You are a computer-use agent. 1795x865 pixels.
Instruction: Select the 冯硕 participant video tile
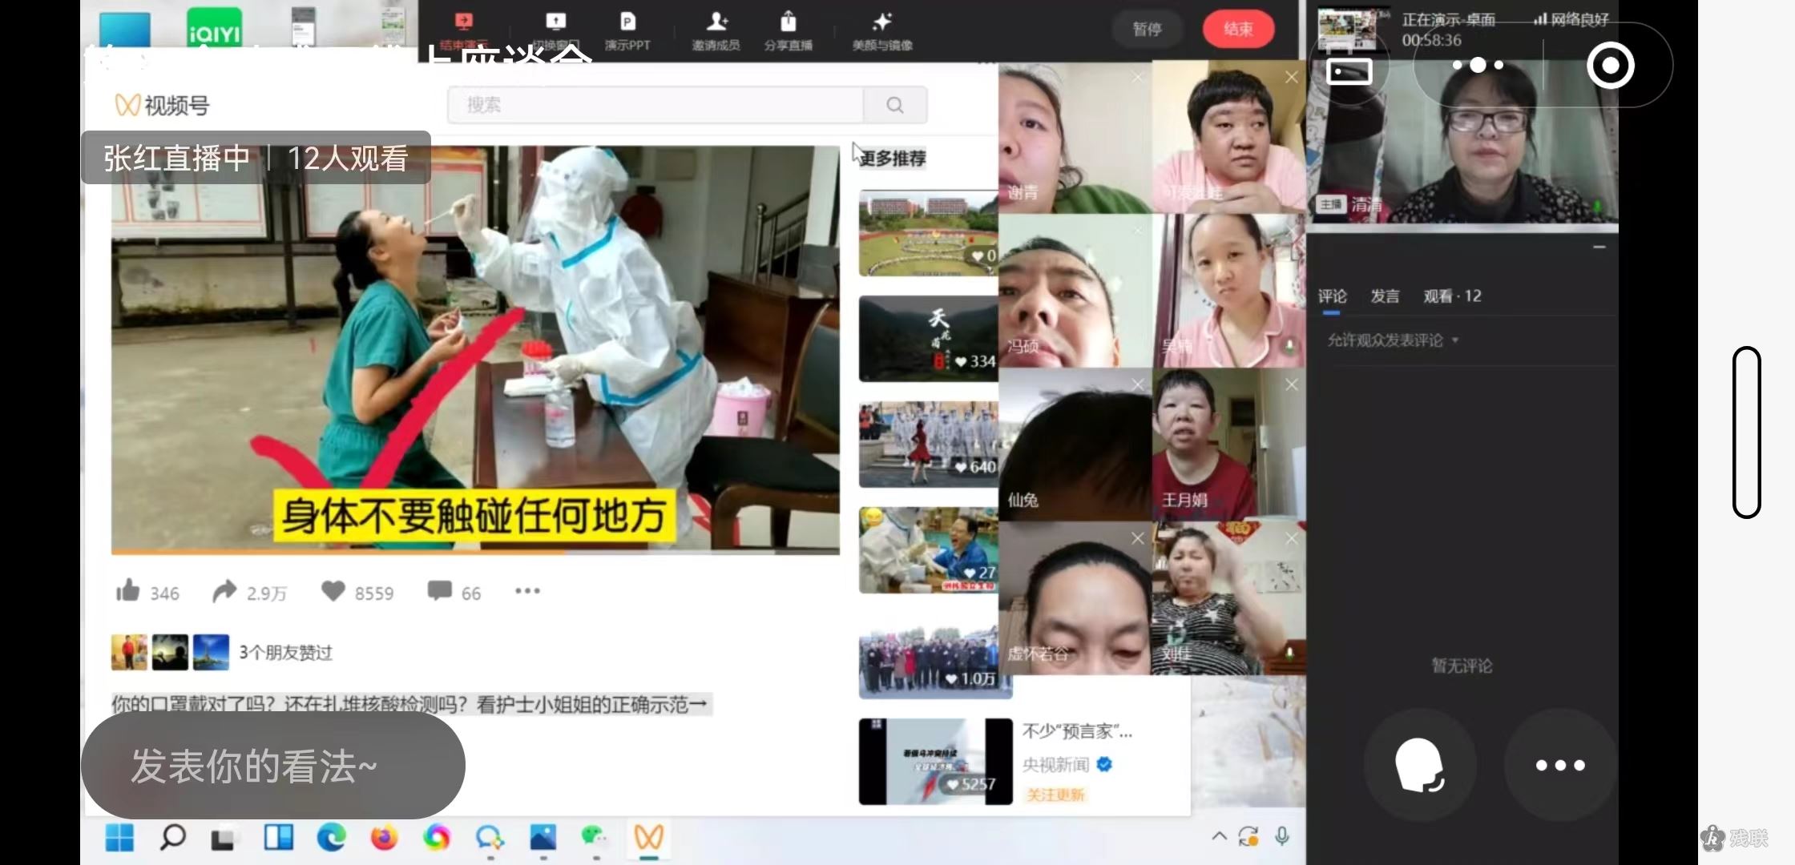pyautogui.click(x=1075, y=291)
